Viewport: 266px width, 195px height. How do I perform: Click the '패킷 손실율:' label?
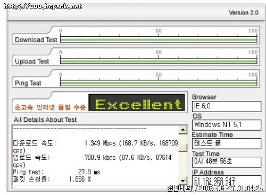[31, 179]
